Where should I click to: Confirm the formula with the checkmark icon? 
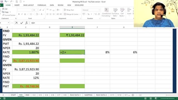click(x=22, y=23)
